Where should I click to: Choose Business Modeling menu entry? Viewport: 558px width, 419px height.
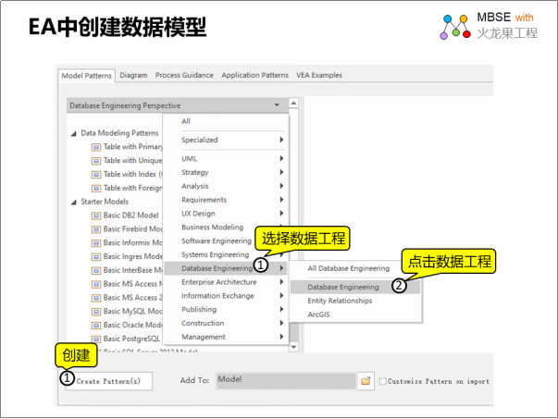pos(213,227)
